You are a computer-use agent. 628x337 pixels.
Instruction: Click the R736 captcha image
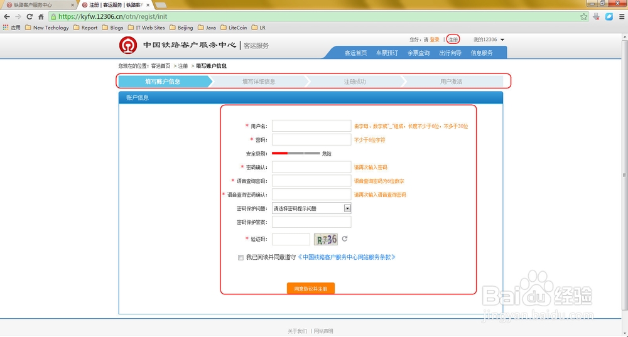(325, 239)
